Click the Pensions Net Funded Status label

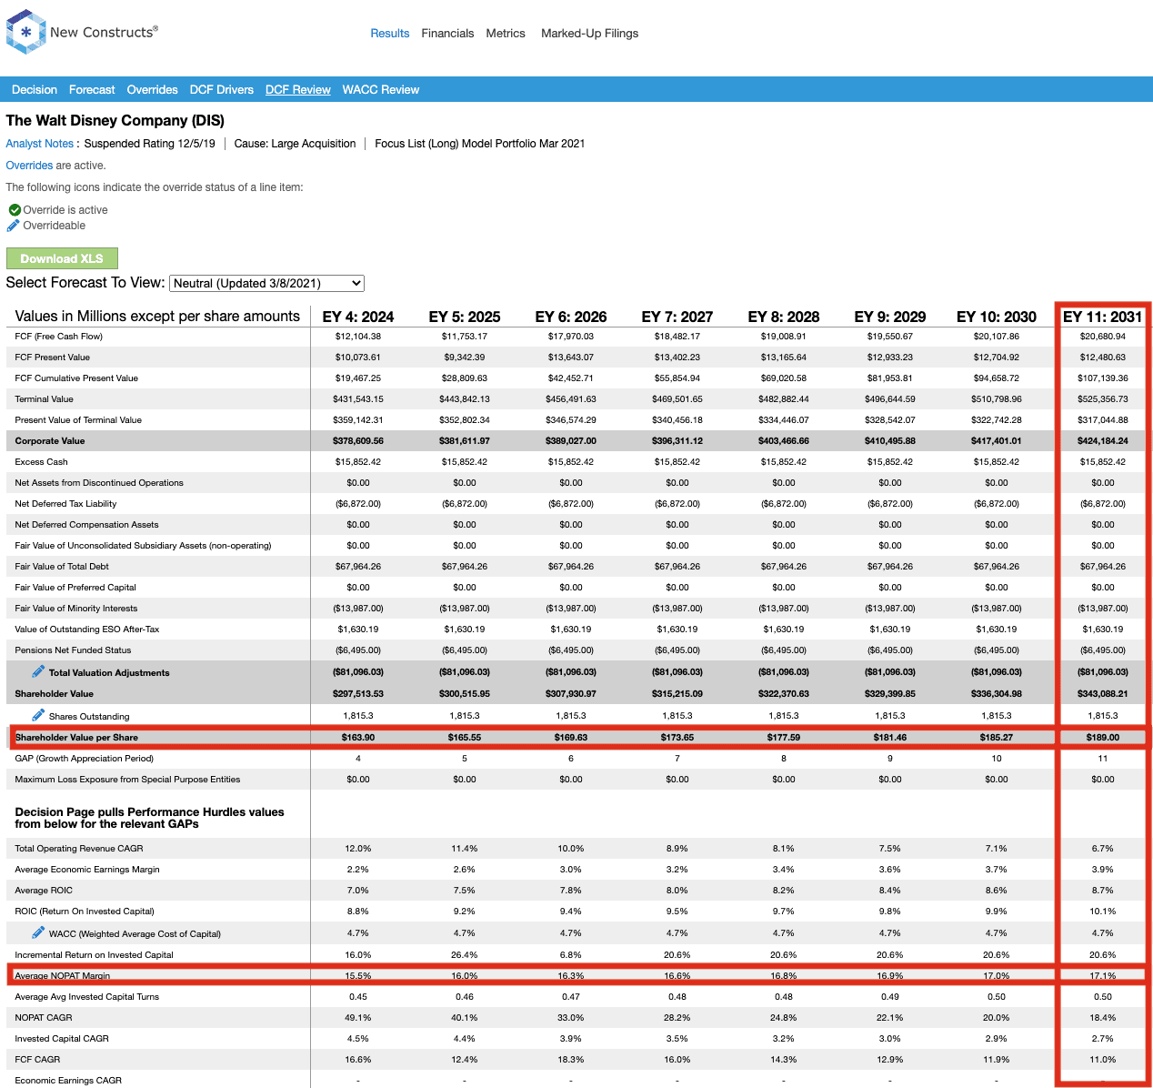73,650
